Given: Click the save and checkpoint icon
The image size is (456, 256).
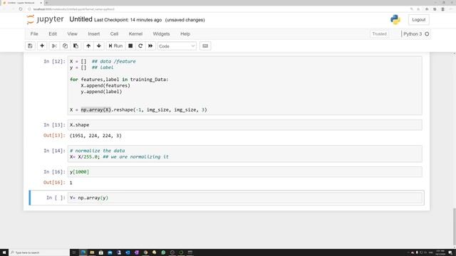Looking at the screenshot, I should tap(30, 46).
